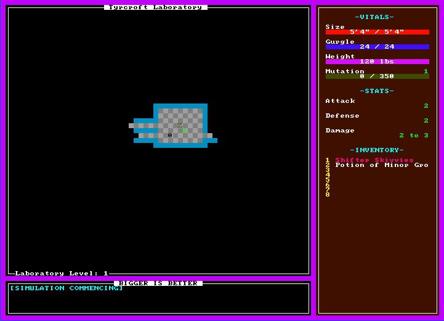Click the SIMULATION COMMENCING log message
This screenshot has height=321, width=444.
click(67, 288)
